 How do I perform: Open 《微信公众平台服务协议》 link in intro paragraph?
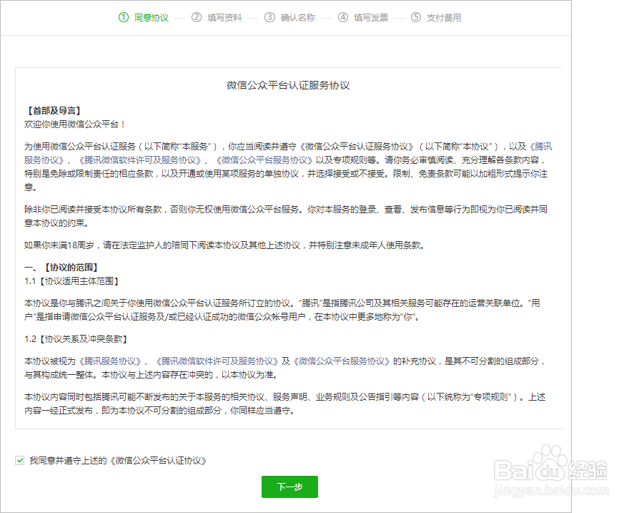click(264, 160)
